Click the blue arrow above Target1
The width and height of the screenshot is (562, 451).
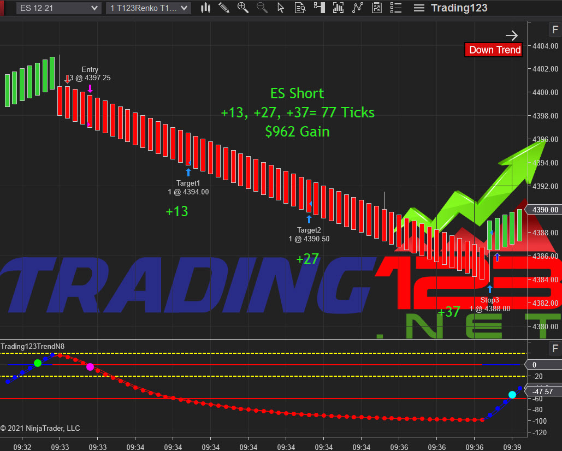click(x=188, y=173)
